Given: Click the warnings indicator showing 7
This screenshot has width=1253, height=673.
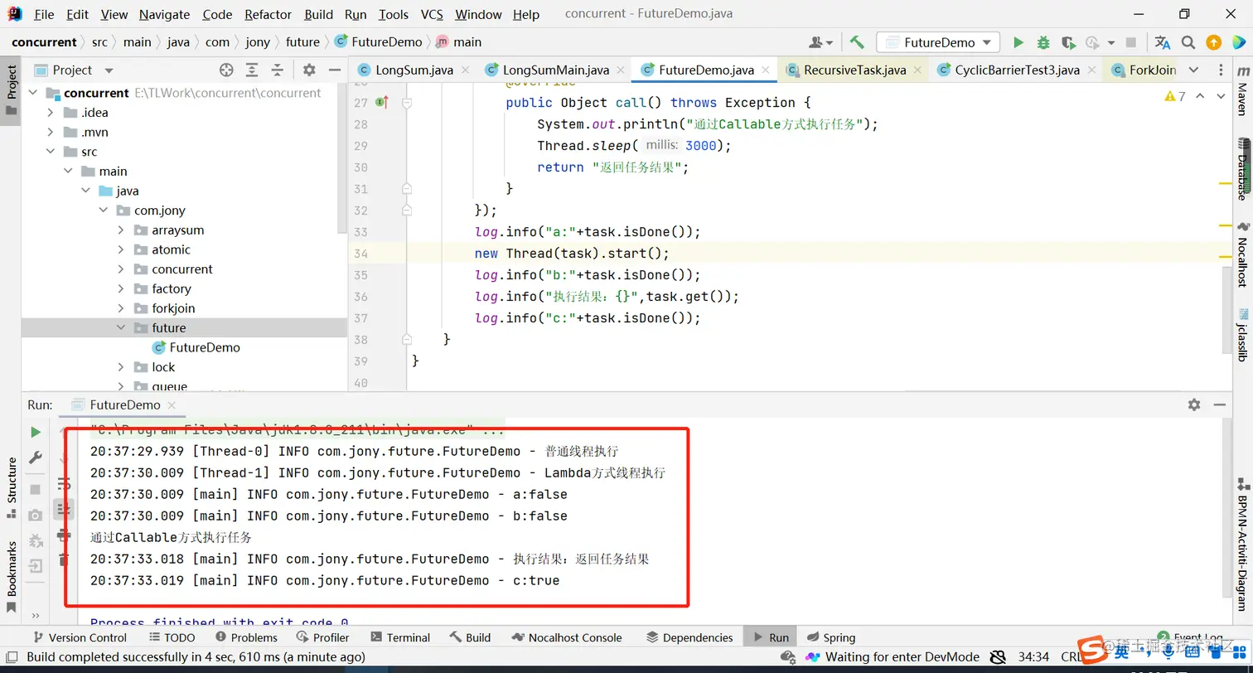Looking at the screenshot, I should click(1175, 96).
